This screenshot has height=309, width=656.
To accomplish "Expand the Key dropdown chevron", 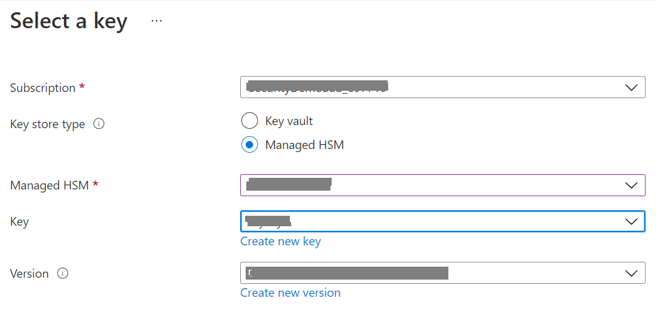I will pyautogui.click(x=631, y=221).
